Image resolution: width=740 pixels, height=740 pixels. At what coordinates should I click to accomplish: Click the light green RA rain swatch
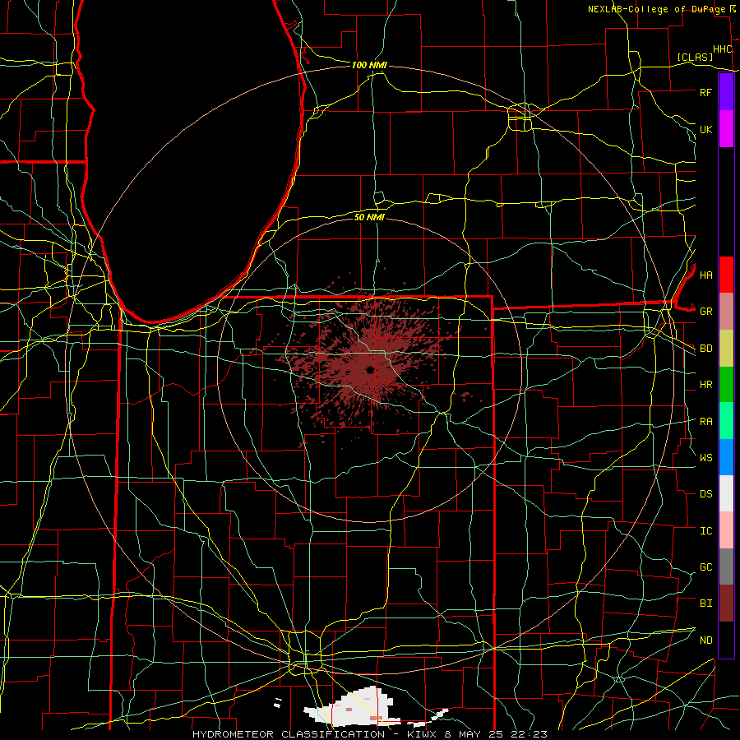coord(726,420)
